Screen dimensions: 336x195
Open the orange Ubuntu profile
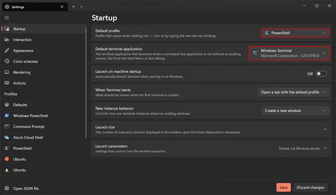click(43, 159)
